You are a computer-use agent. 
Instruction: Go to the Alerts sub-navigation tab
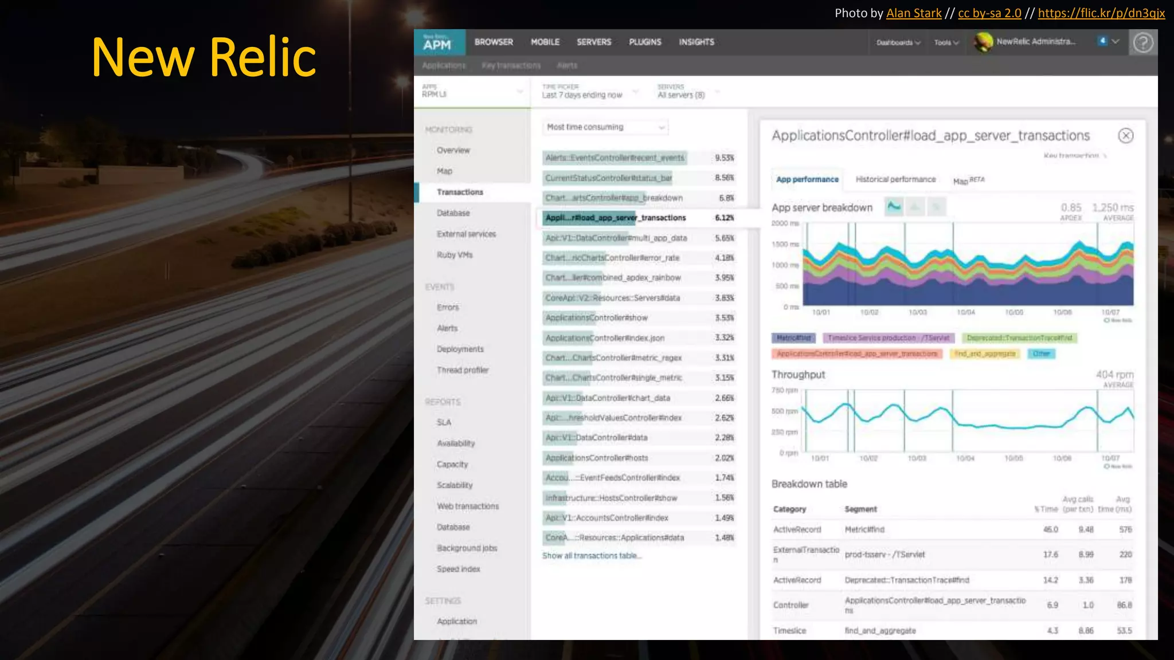pos(567,66)
